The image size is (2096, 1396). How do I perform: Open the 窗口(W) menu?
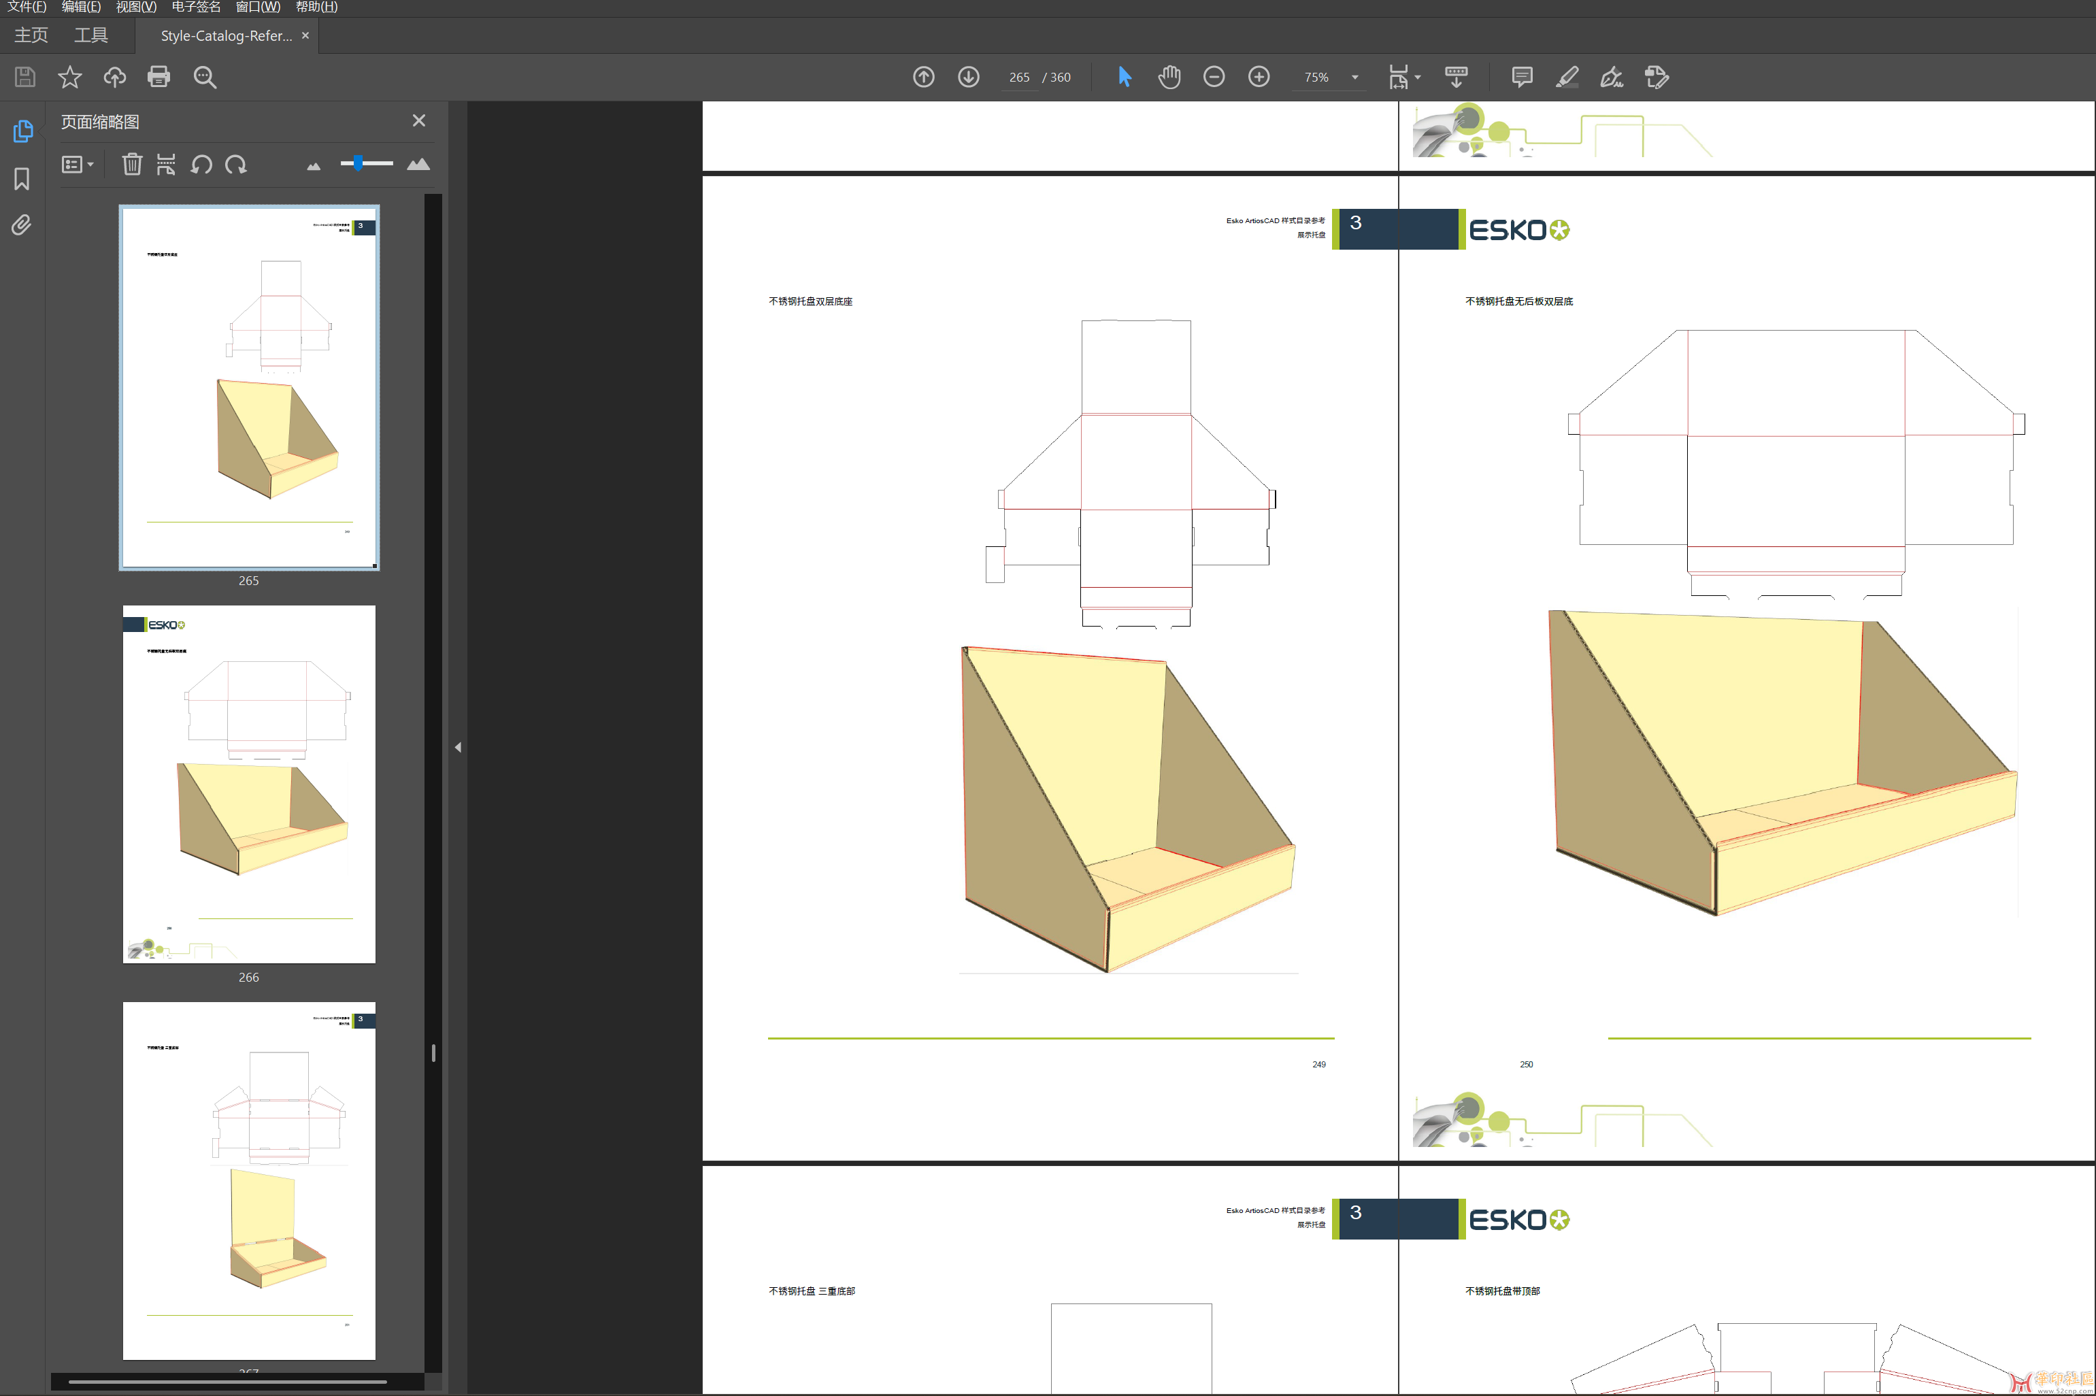[x=258, y=7]
